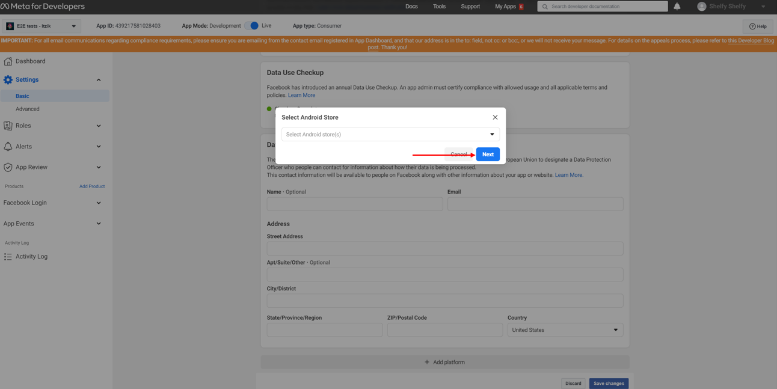Open the Activity Log list icon
Image resolution: width=777 pixels, height=389 pixels.
tap(8, 257)
